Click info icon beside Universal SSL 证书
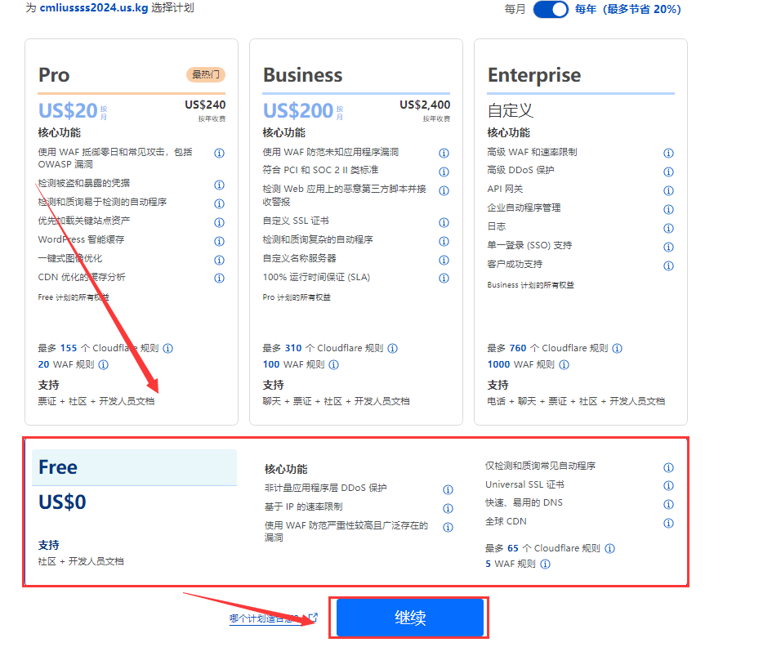This screenshot has width=772, height=647. [x=668, y=487]
